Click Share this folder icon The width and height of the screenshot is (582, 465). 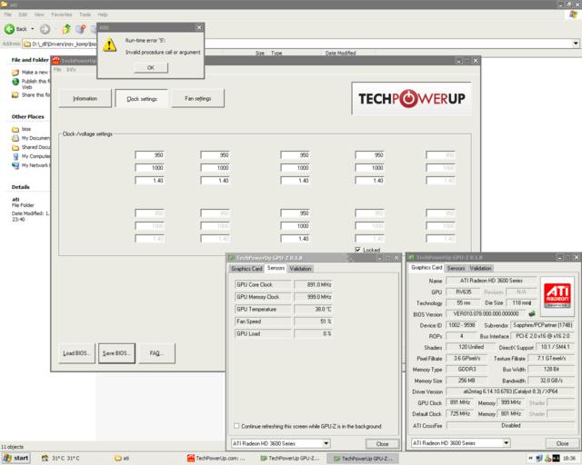pos(15,95)
